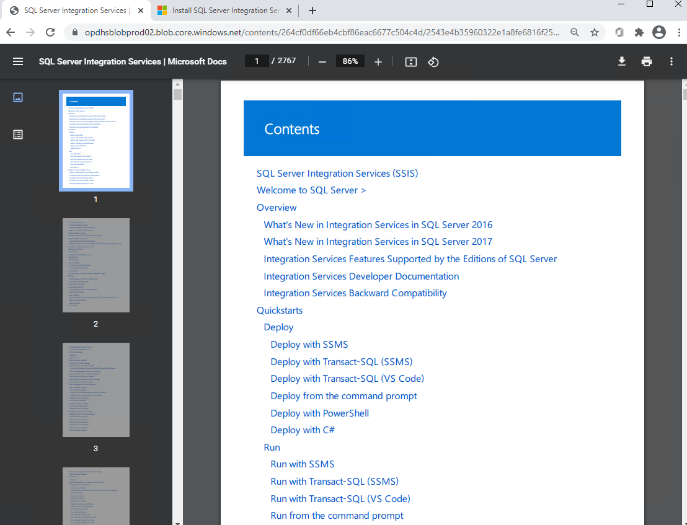The width and height of the screenshot is (687, 525).
Task: Rotate the PDF counterclockwise
Action: (433, 62)
